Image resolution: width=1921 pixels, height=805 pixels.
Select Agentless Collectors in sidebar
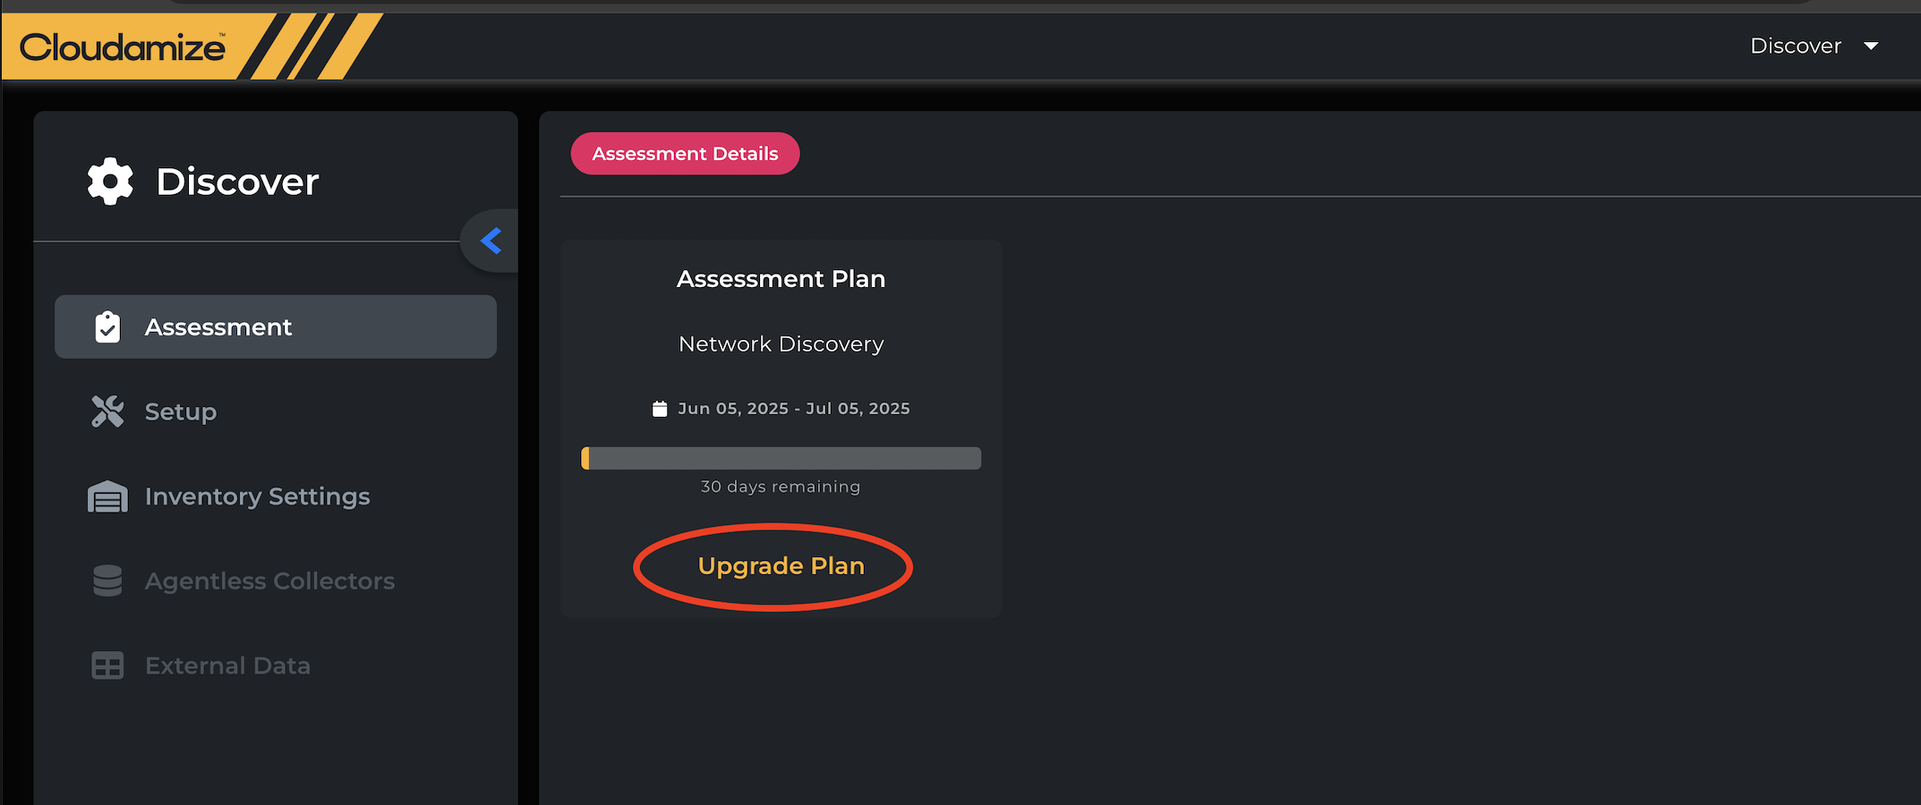coord(269,580)
